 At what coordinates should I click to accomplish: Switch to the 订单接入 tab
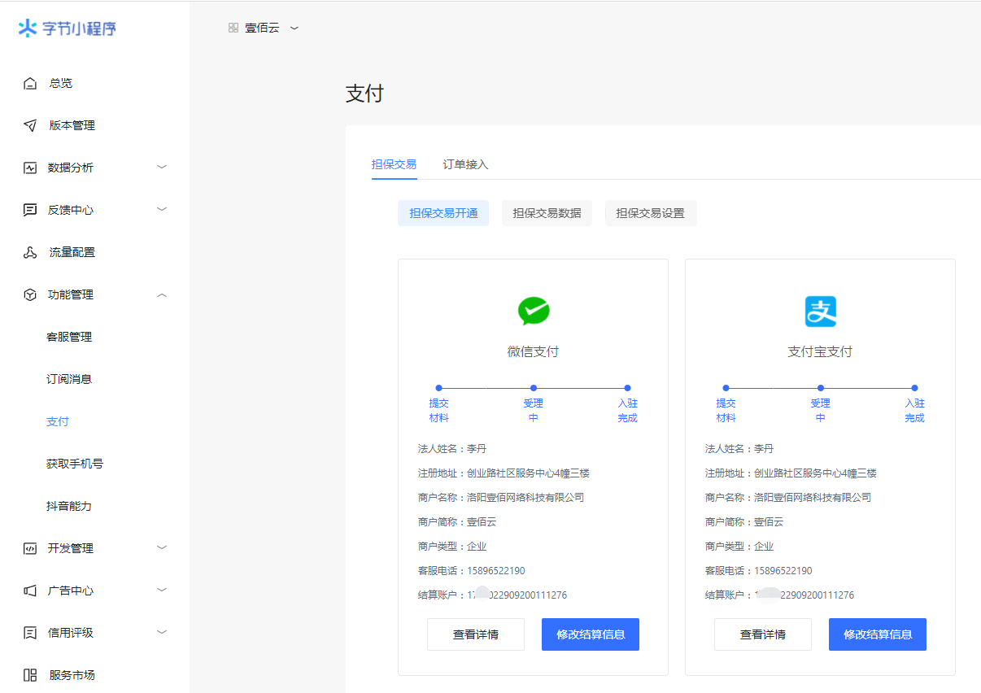click(x=466, y=164)
